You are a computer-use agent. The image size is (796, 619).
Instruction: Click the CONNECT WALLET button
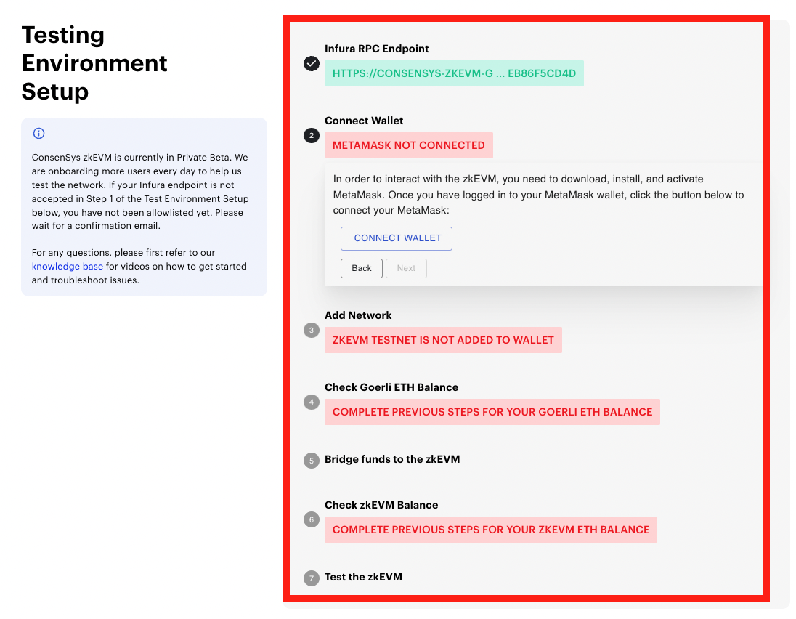tap(397, 238)
